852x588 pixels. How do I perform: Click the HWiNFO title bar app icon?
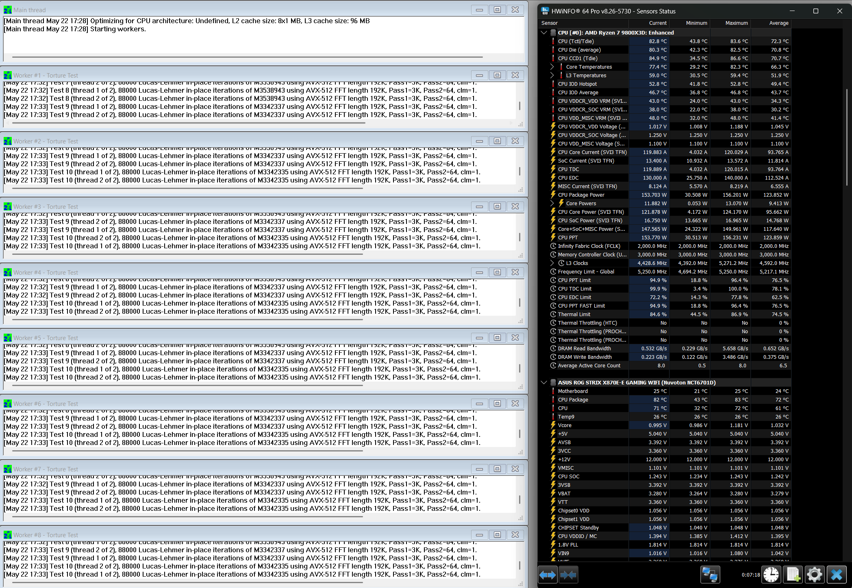click(x=545, y=11)
